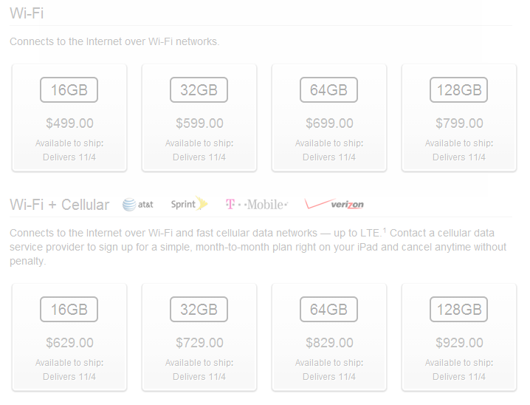Click the $829.00 price text

click(329, 343)
